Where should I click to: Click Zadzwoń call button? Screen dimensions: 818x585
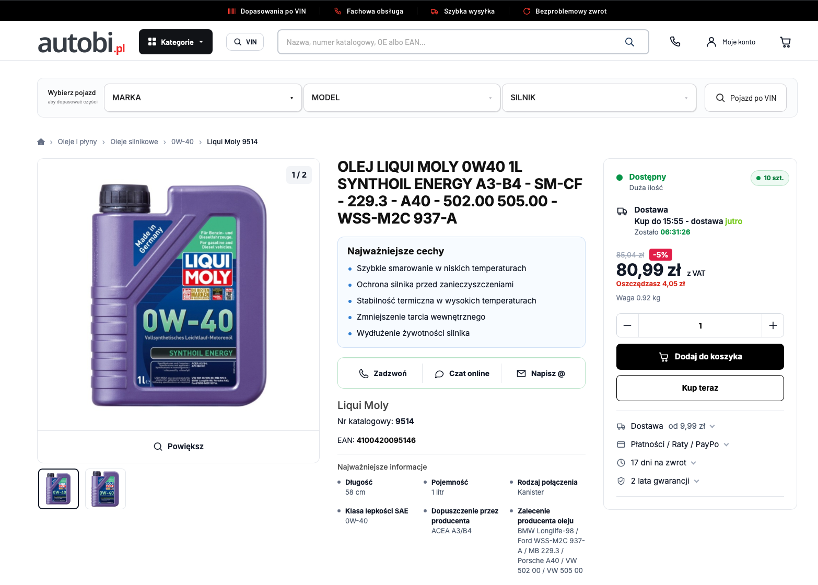pyautogui.click(x=383, y=373)
